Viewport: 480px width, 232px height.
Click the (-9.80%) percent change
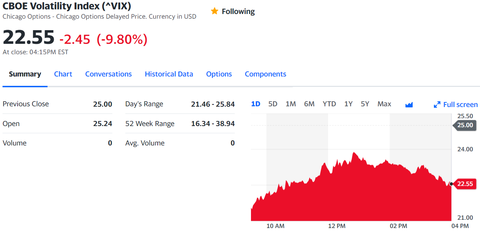pyautogui.click(x=122, y=39)
